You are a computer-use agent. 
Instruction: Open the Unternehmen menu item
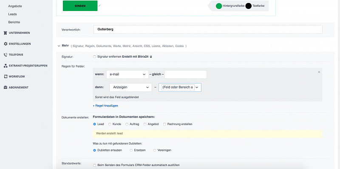click(19, 33)
